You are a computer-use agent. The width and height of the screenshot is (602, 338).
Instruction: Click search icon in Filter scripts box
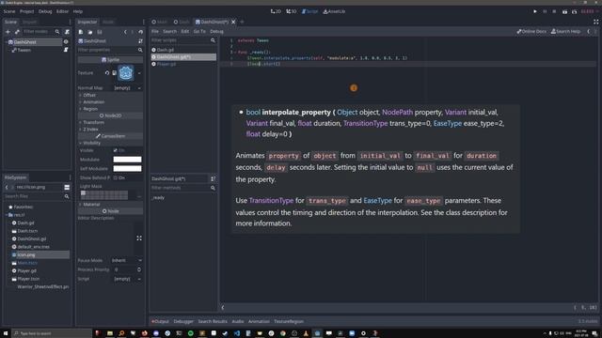[214, 40]
